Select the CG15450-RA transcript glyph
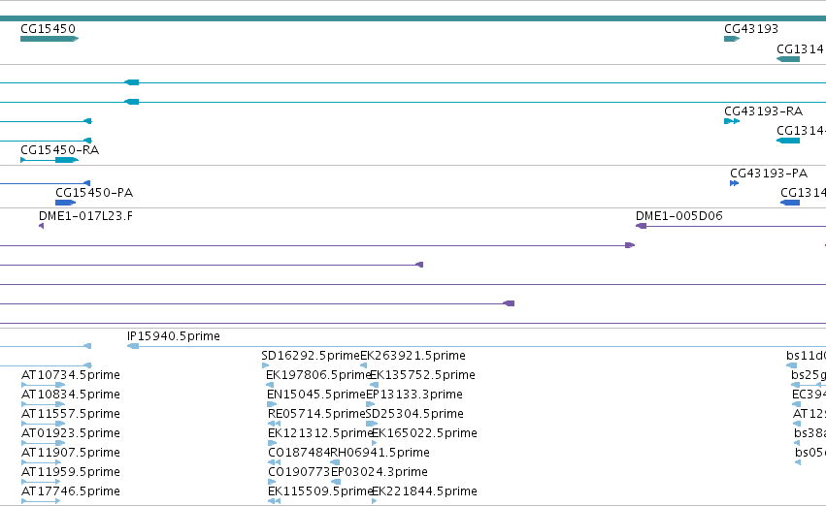Screen dimensions: 826x506 (50, 160)
